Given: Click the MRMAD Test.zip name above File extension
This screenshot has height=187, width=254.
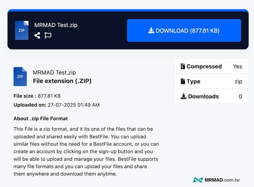Looking at the screenshot, I should (54, 72).
